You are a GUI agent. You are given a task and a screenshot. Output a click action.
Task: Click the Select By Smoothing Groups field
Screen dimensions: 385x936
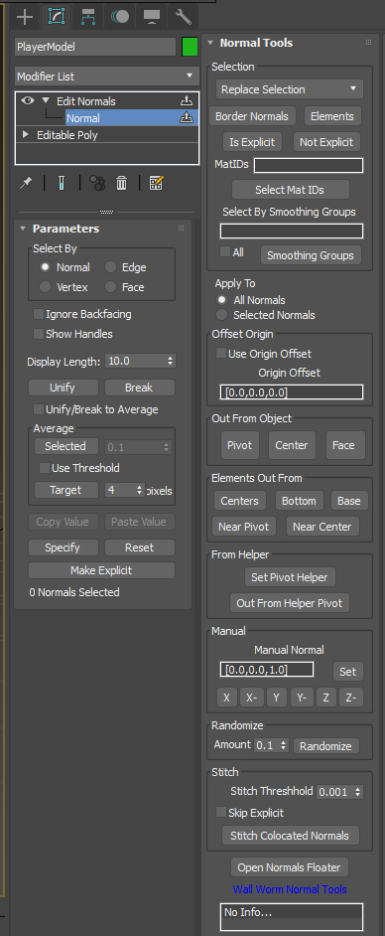[x=292, y=231]
